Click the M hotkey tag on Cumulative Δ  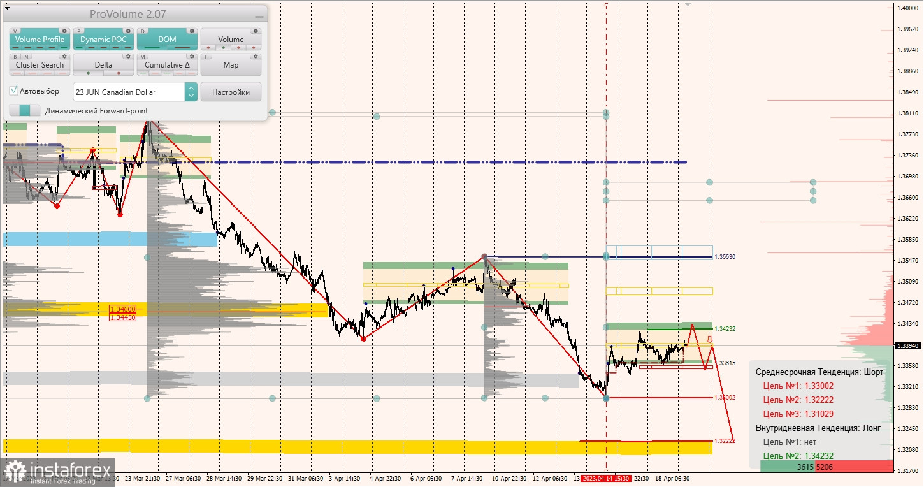pos(143,56)
